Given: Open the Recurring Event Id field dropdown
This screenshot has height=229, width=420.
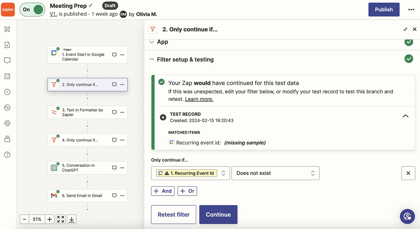Looking at the screenshot, I should coord(190,173).
